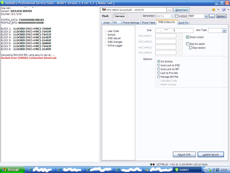230x173 pixels.
Task: Click the taskbar clock showing 13:24
Action: click(x=224, y=170)
